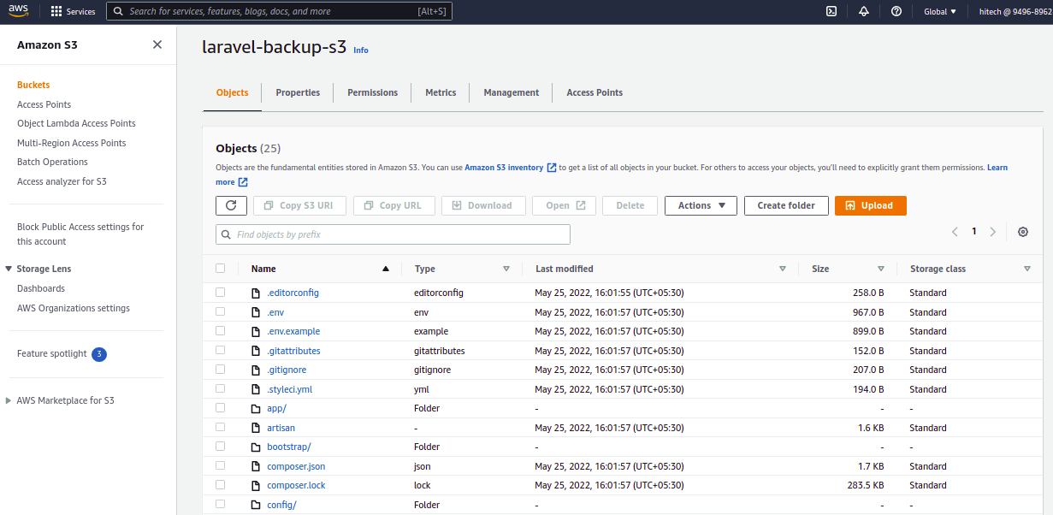Sort by Last modified column arrow
The width and height of the screenshot is (1053, 515).
[783, 269]
